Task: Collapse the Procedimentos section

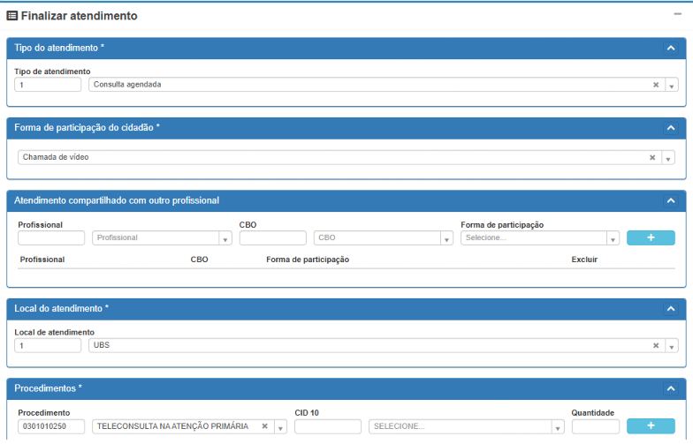Action: (x=671, y=388)
